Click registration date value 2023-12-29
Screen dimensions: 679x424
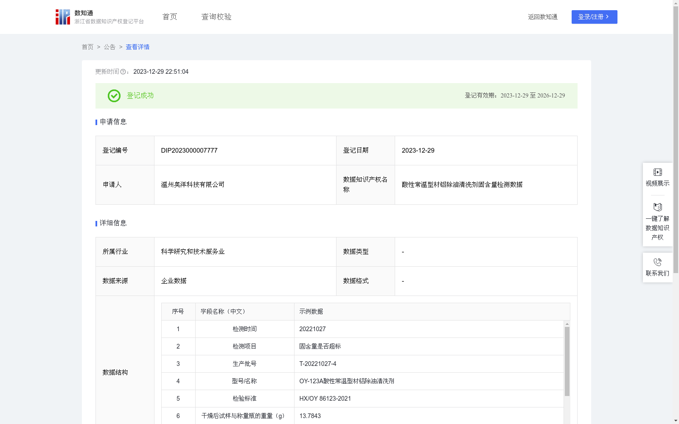[x=418, y=151]
